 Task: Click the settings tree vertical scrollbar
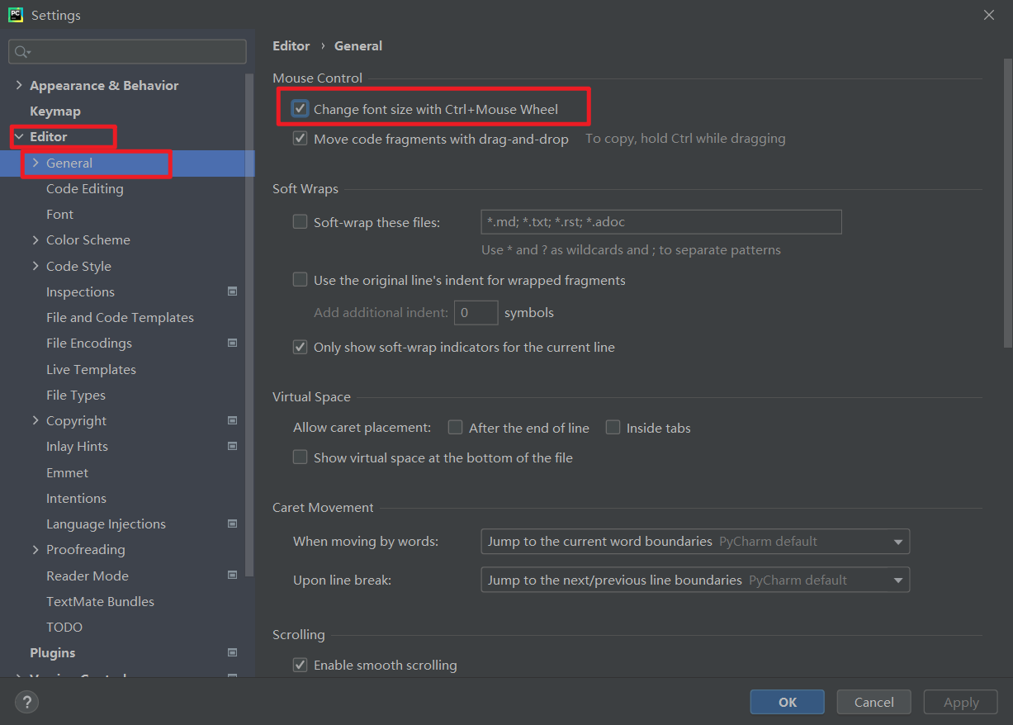(250, 325)
